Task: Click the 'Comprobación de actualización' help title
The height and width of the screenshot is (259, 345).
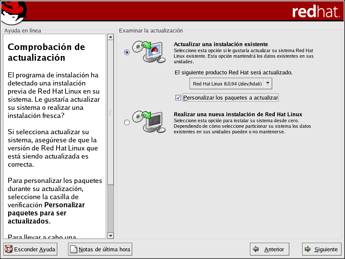Action: [46, 52]
